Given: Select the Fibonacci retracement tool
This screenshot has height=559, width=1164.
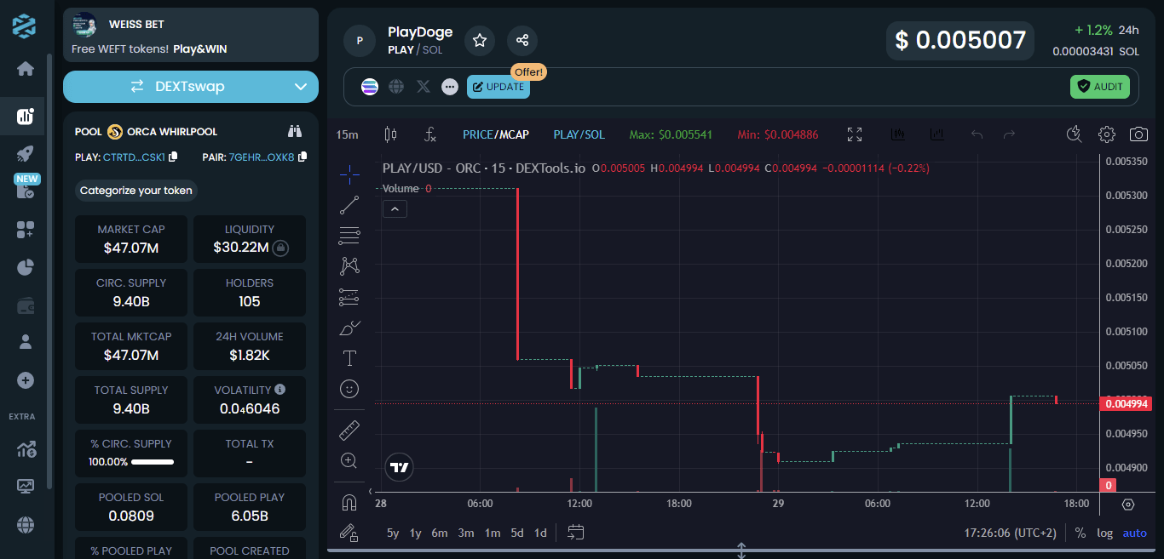Looking at the screenshot, I should tap(349, 236).
